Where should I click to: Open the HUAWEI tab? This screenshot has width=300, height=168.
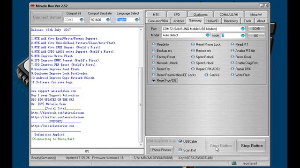tap(212, 21)
